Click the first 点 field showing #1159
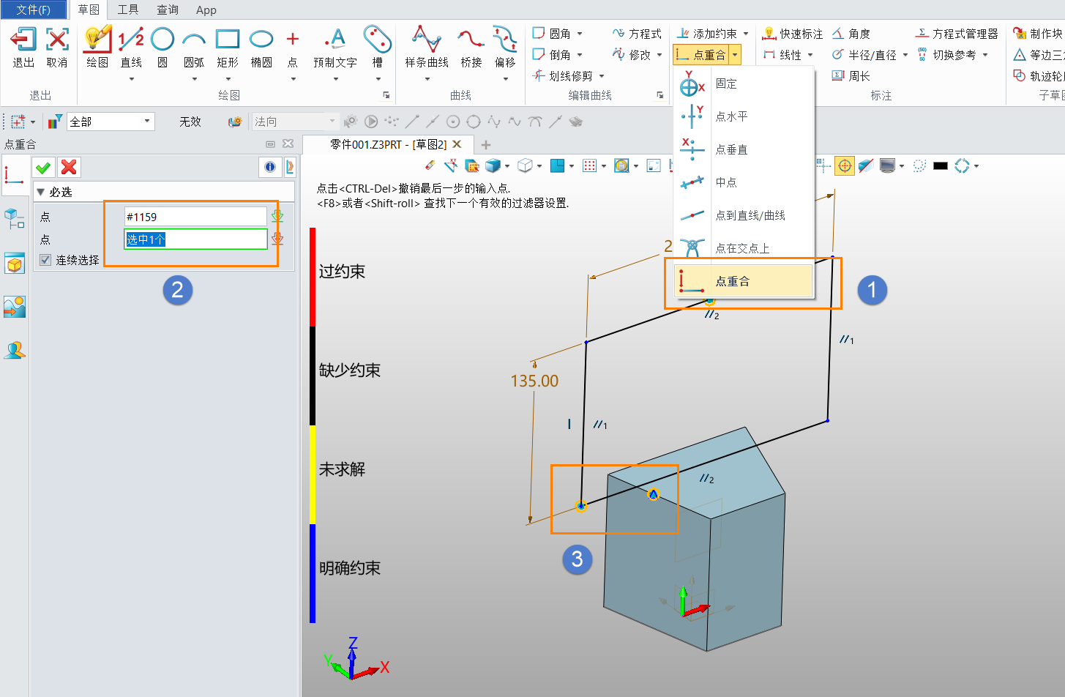This screenshot has width=1065, height=697. pos(195,217)
